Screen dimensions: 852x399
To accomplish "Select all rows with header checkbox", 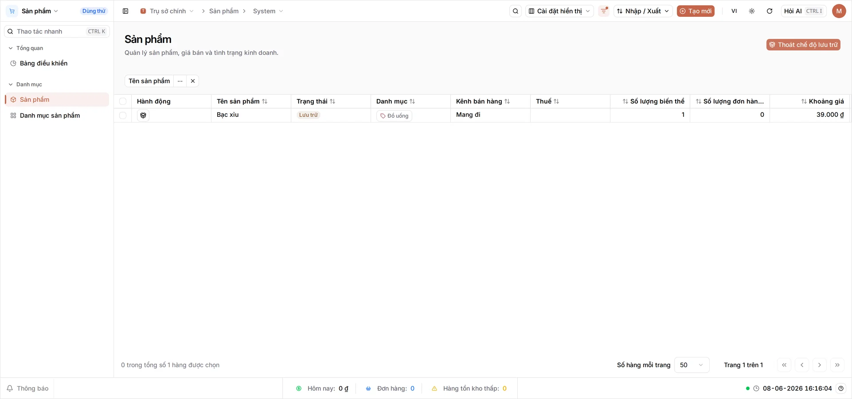I will (123, 101).
